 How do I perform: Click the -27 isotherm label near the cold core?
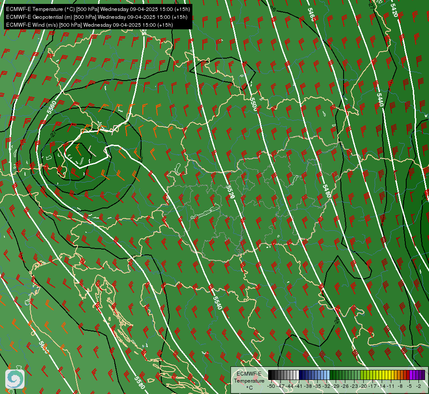tap(53, 134)
